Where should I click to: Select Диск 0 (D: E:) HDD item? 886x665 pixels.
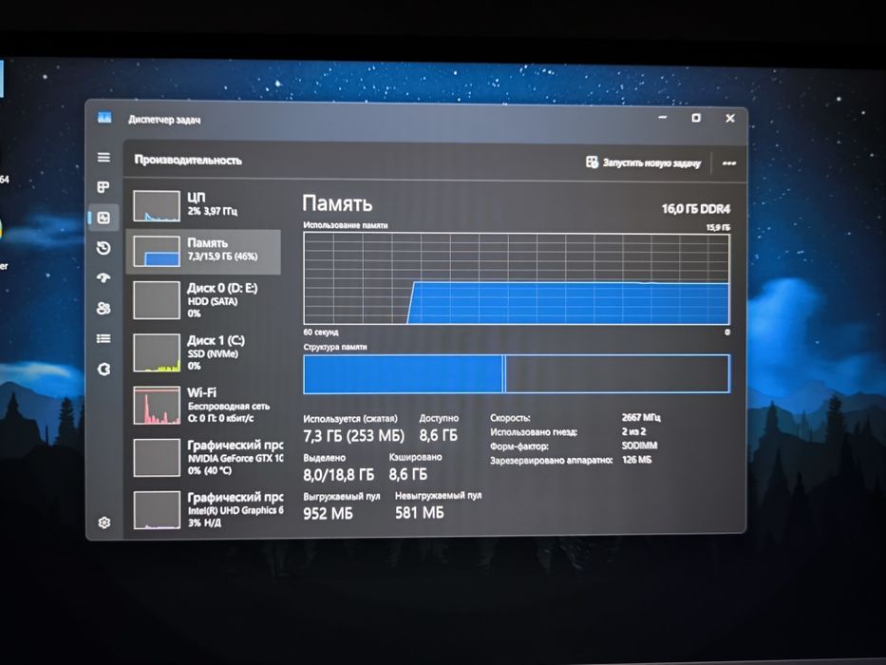[203, 300]
